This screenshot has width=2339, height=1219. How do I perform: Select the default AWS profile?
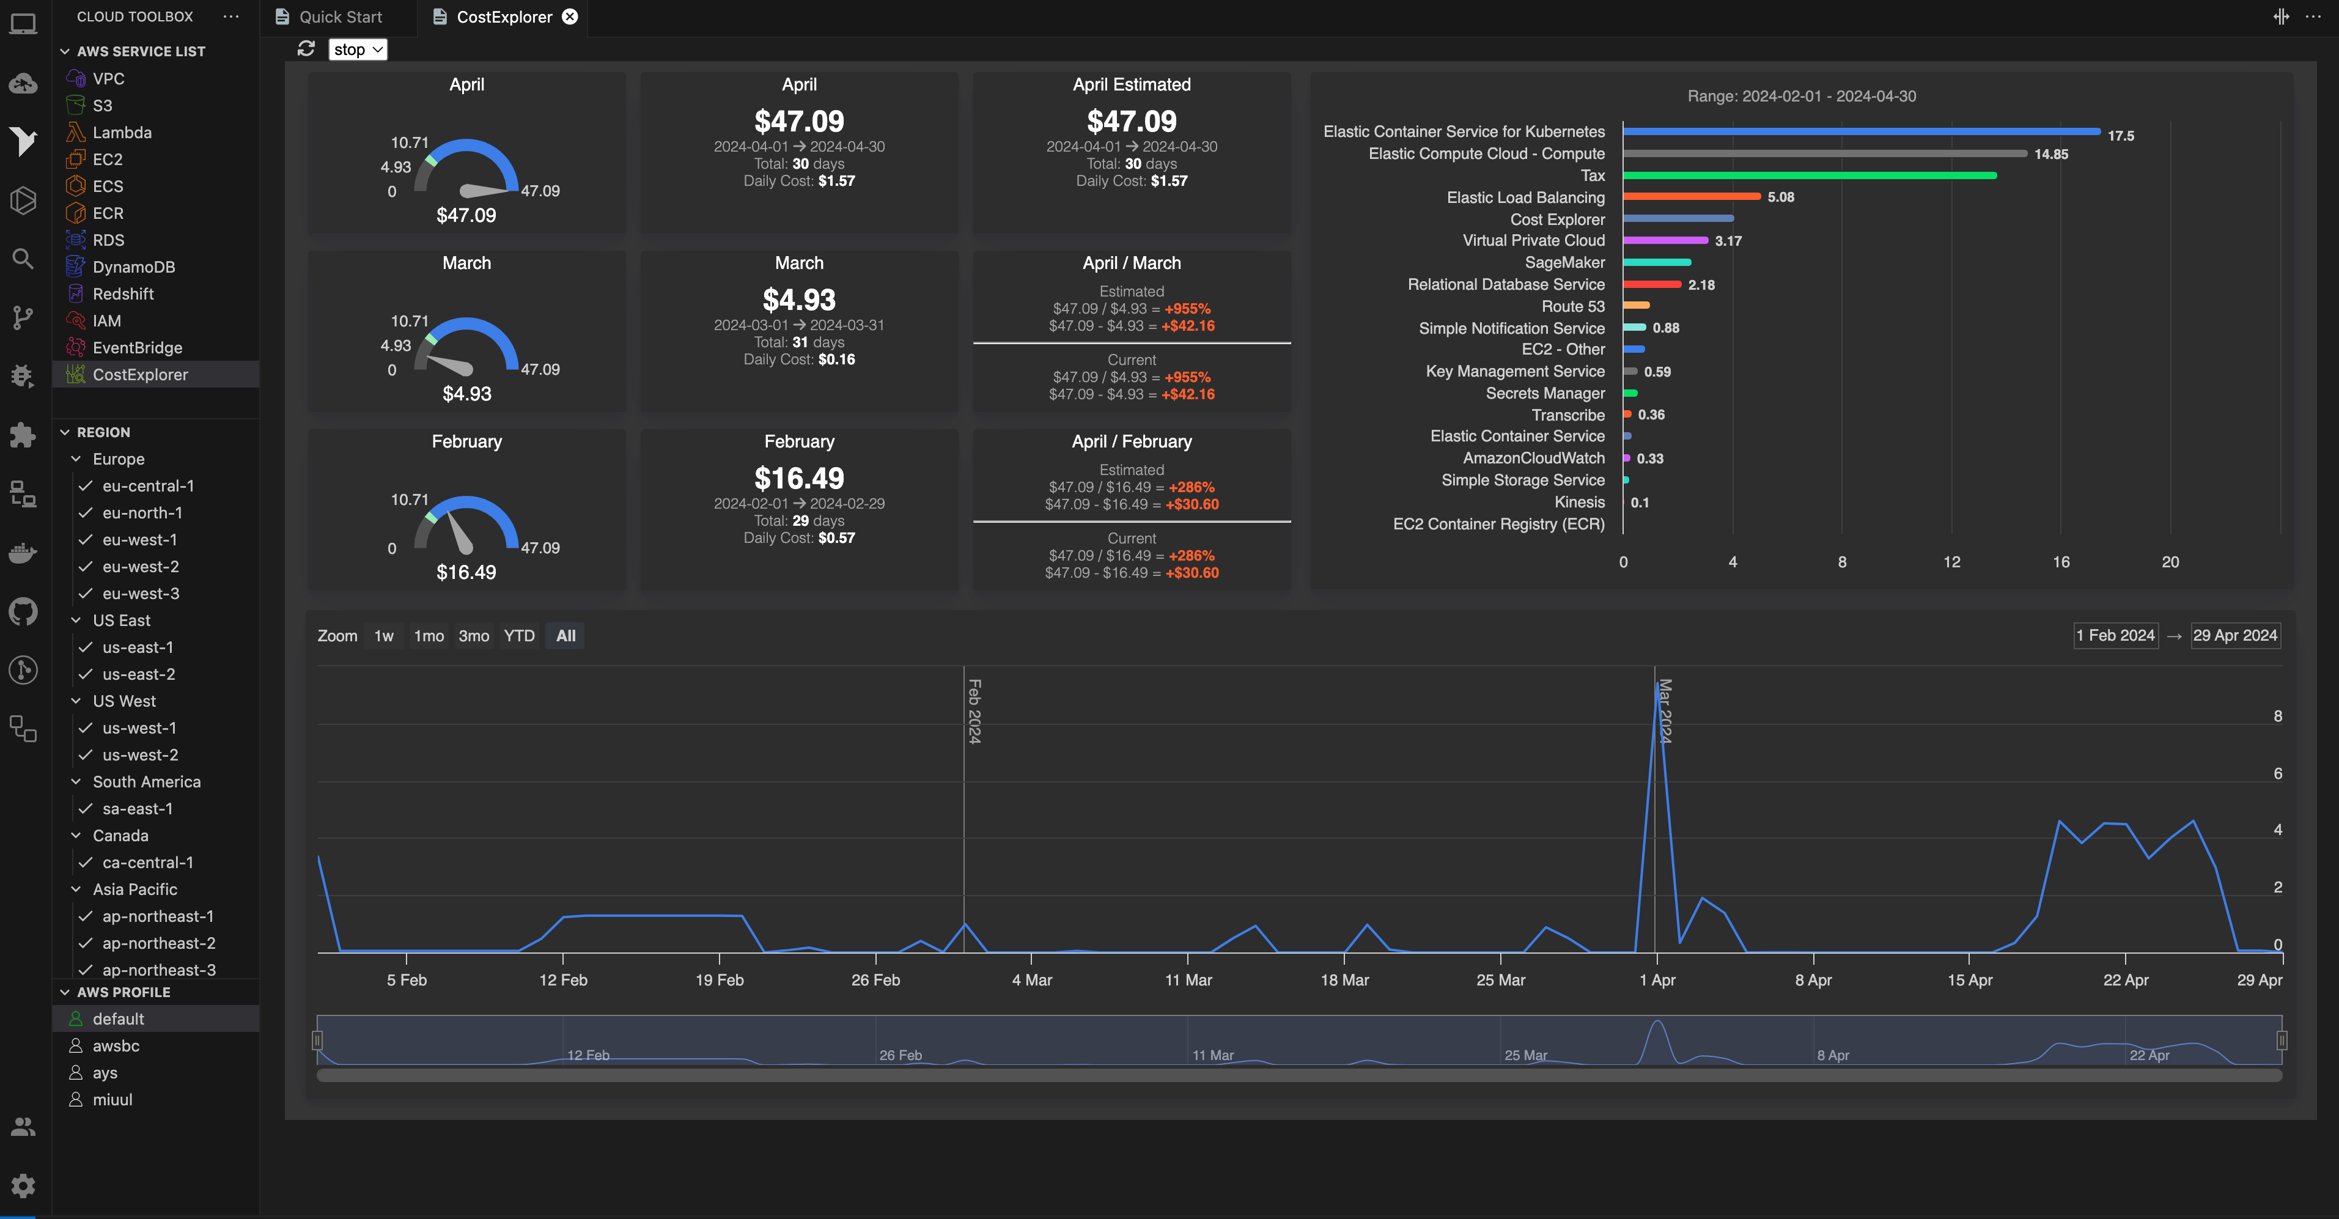point(156,1018)
